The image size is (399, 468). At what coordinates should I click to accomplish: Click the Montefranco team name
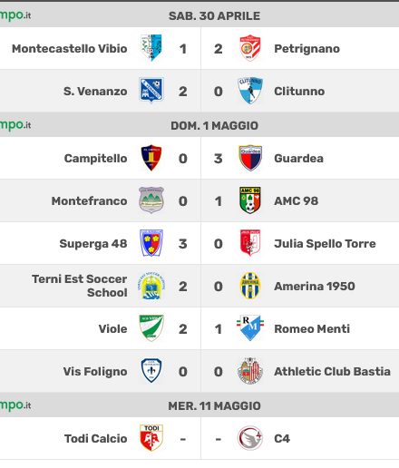coord(89,200)
